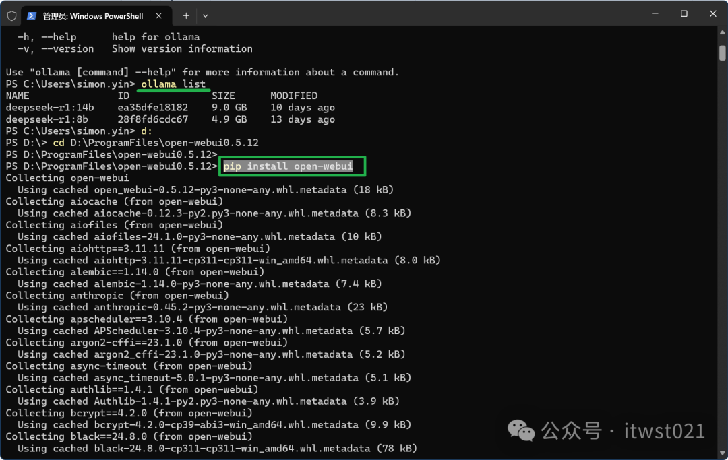Click the scrollbar up arrow

[723, 32]
